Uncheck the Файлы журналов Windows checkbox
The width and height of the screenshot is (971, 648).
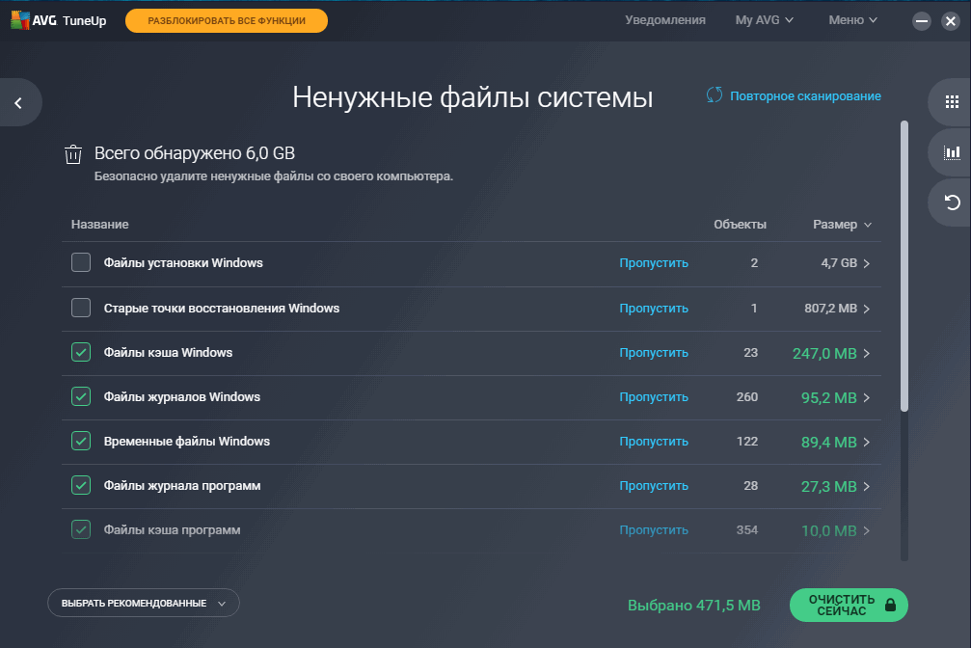81,396
